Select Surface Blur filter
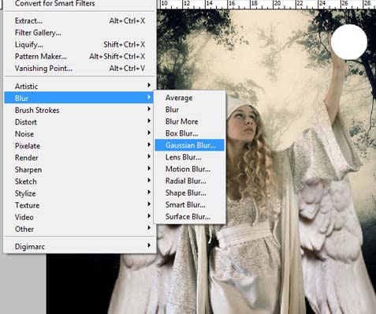The width and height of the screenshot is (376, 314). point(189,217)
